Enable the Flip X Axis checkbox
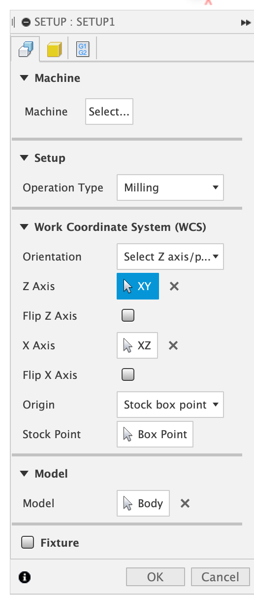 point(128,374)
